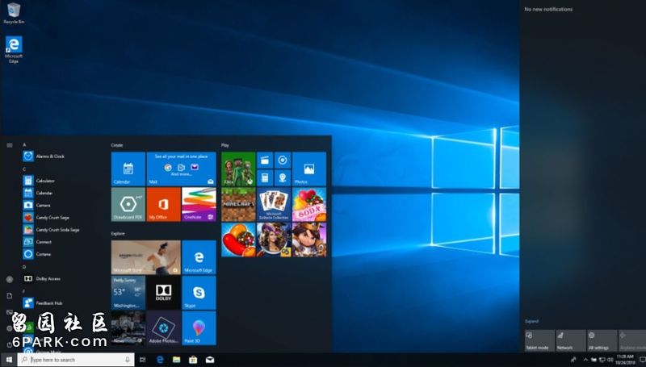Screen dimensions: 646x367
Task: Open the Drawboard PDF tile
Action: pyautogui.click(x=128, y=205)
